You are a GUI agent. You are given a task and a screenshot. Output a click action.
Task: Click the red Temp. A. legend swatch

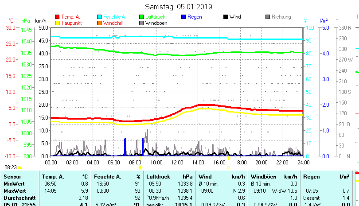57,17
